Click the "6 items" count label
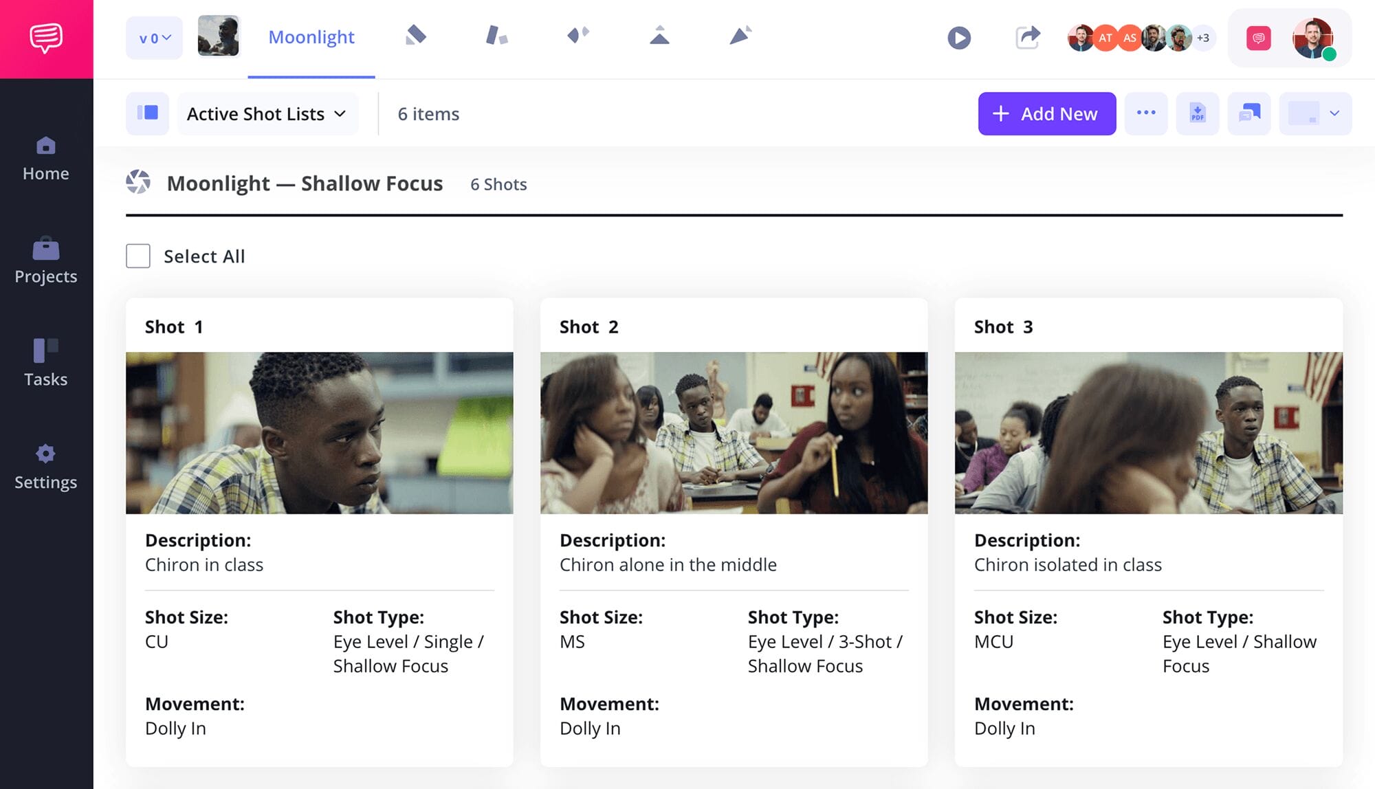The width and height of the screenshot is (1375, 789). pos(428,114)
